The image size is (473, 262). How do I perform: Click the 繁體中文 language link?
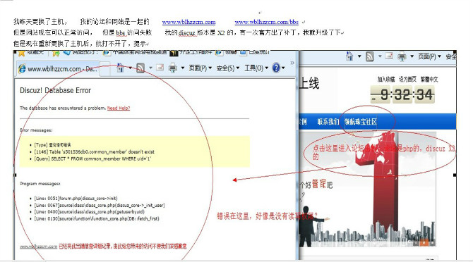[x=429, y=80]
